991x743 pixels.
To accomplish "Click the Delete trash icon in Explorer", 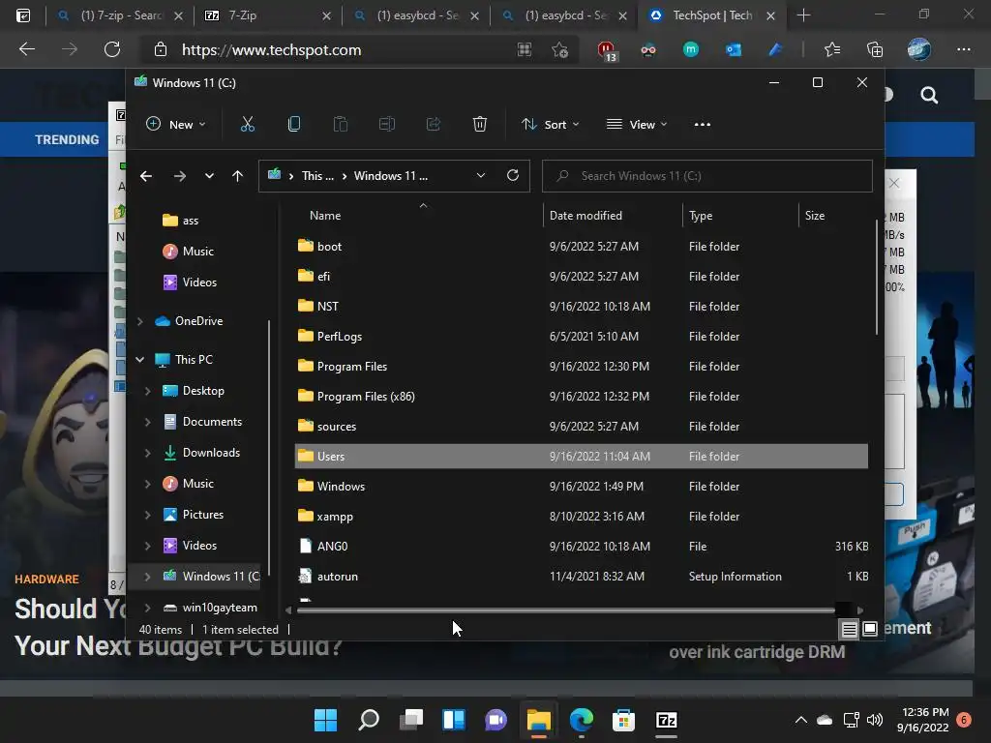I will (480, 125).
